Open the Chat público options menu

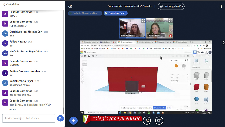(x=61, y=5)
